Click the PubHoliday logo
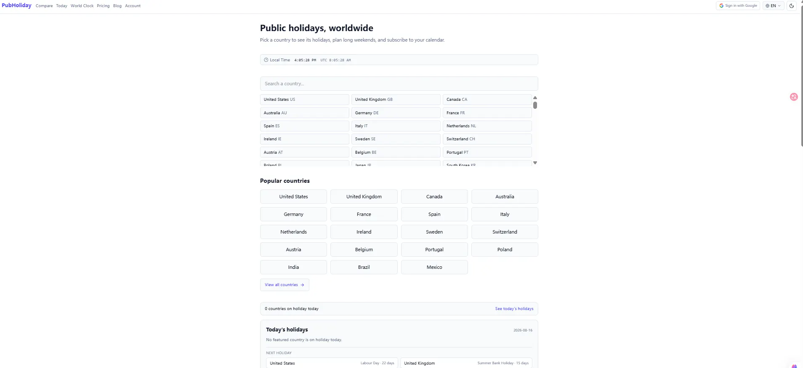 tap(16, 5)
